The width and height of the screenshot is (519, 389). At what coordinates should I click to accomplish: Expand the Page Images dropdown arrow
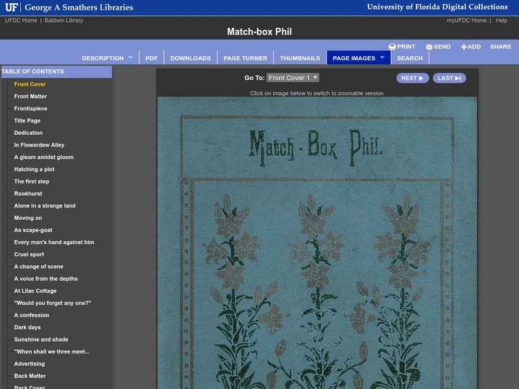tap(382, 58)
